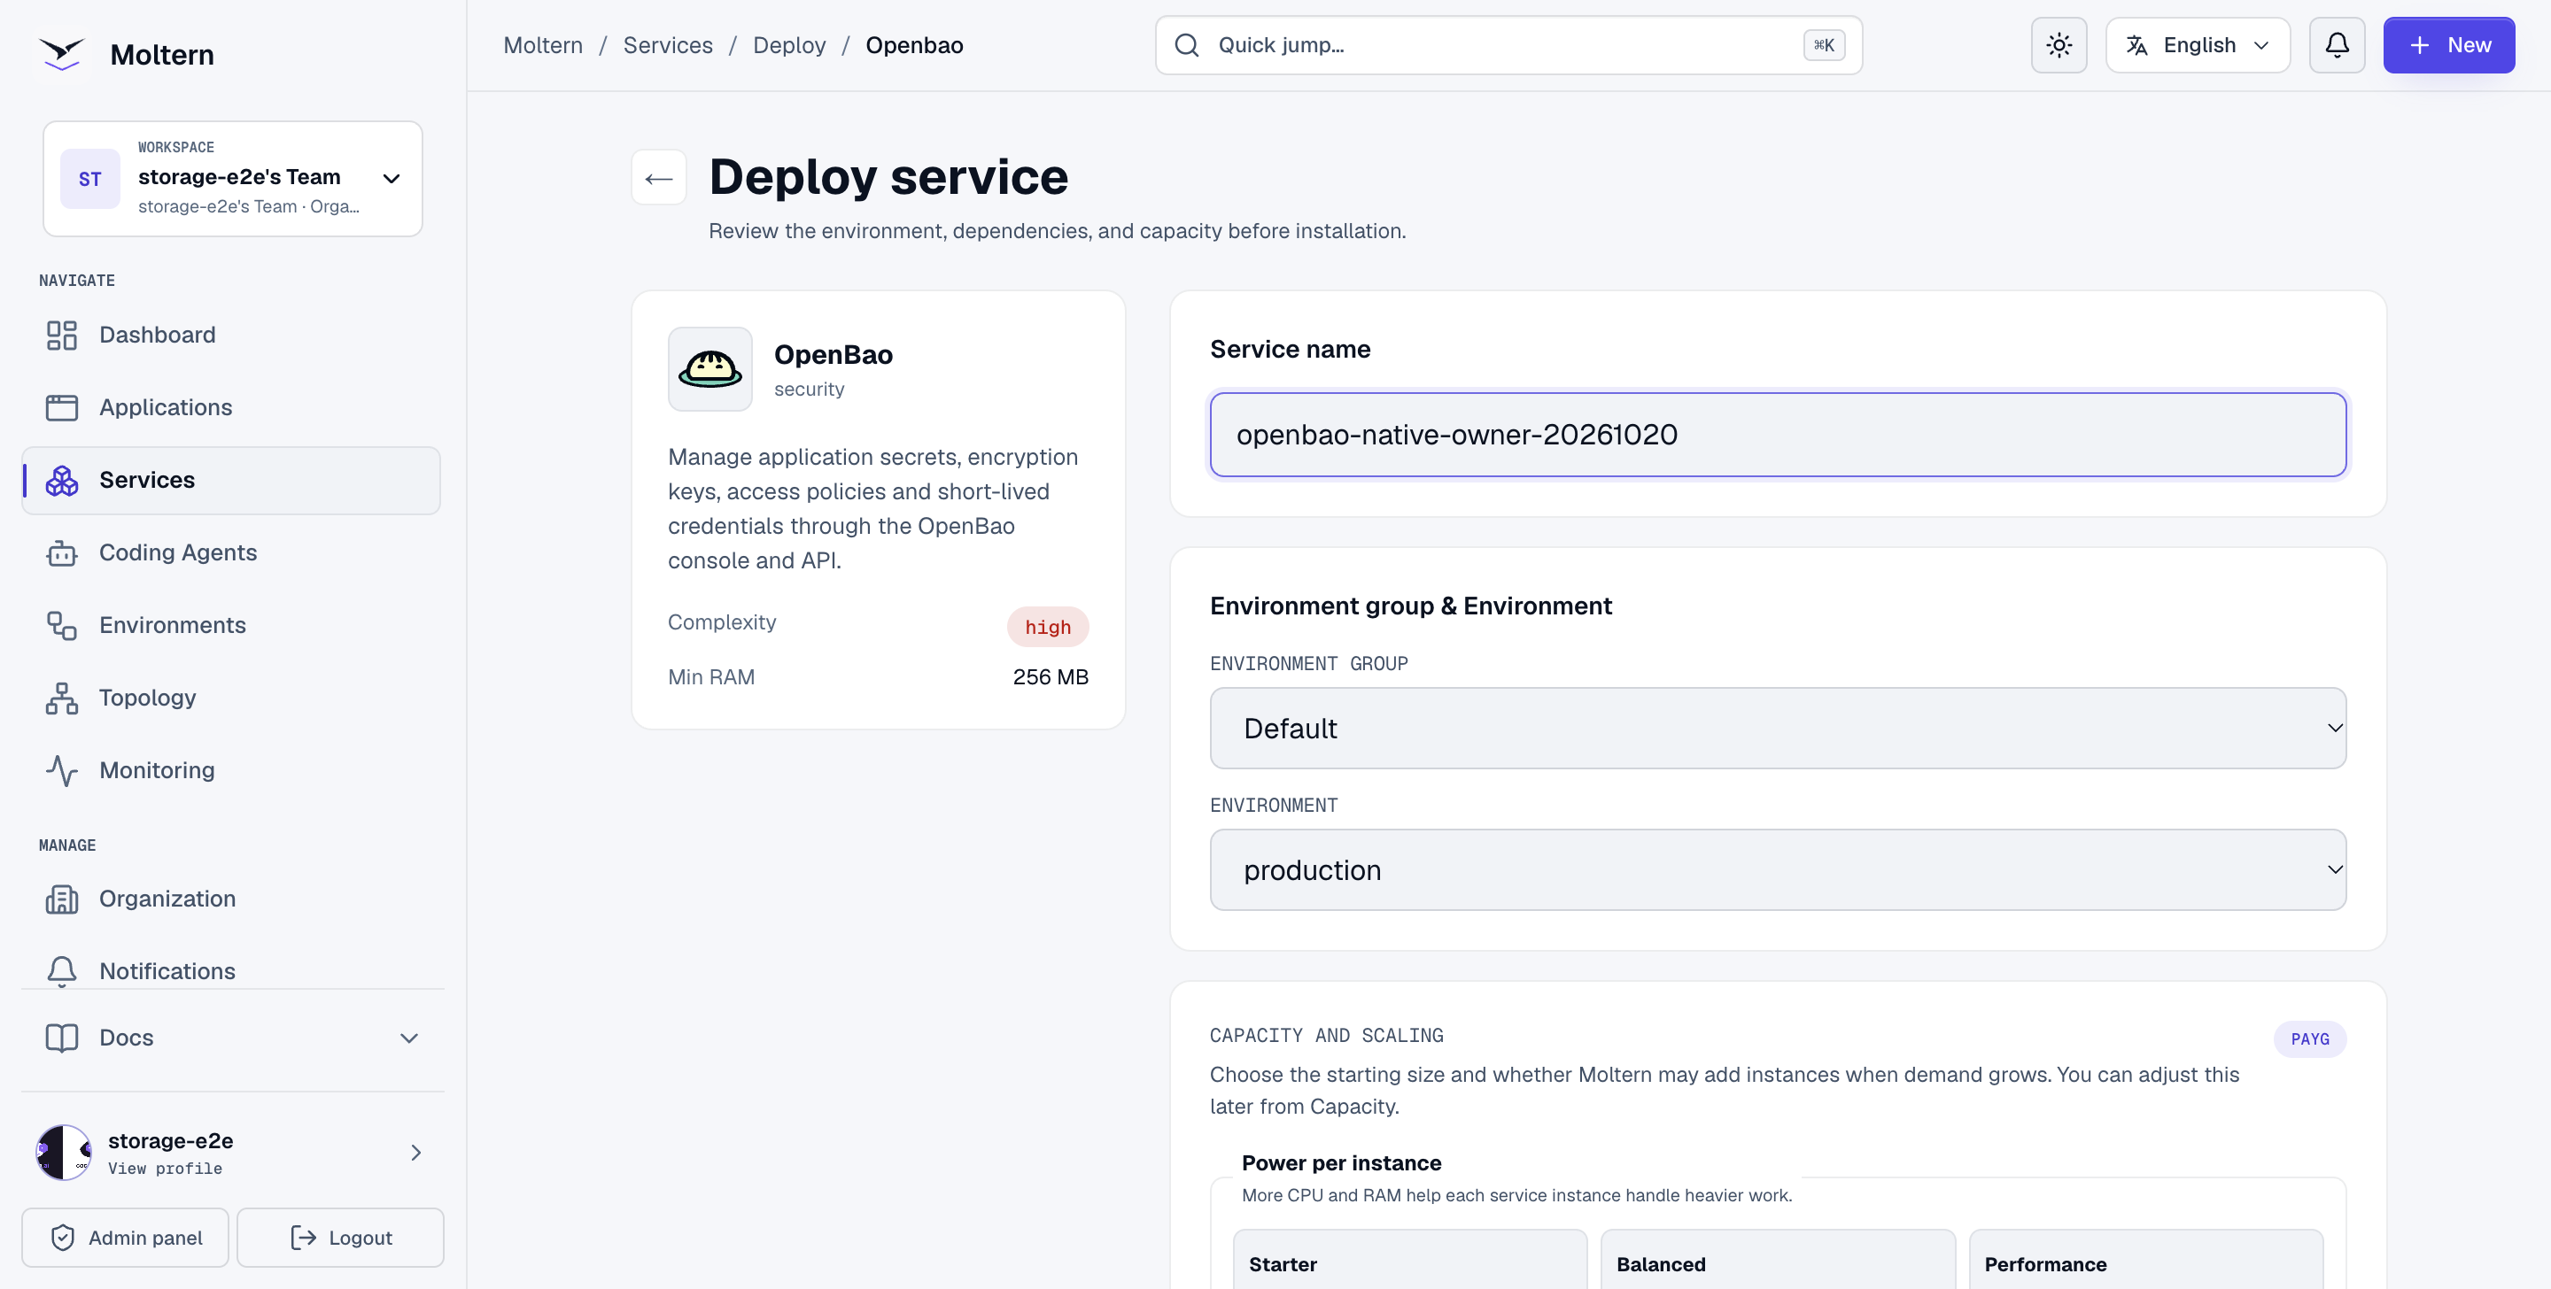Click the Topology sidebar icon

[x=61, y=698]
